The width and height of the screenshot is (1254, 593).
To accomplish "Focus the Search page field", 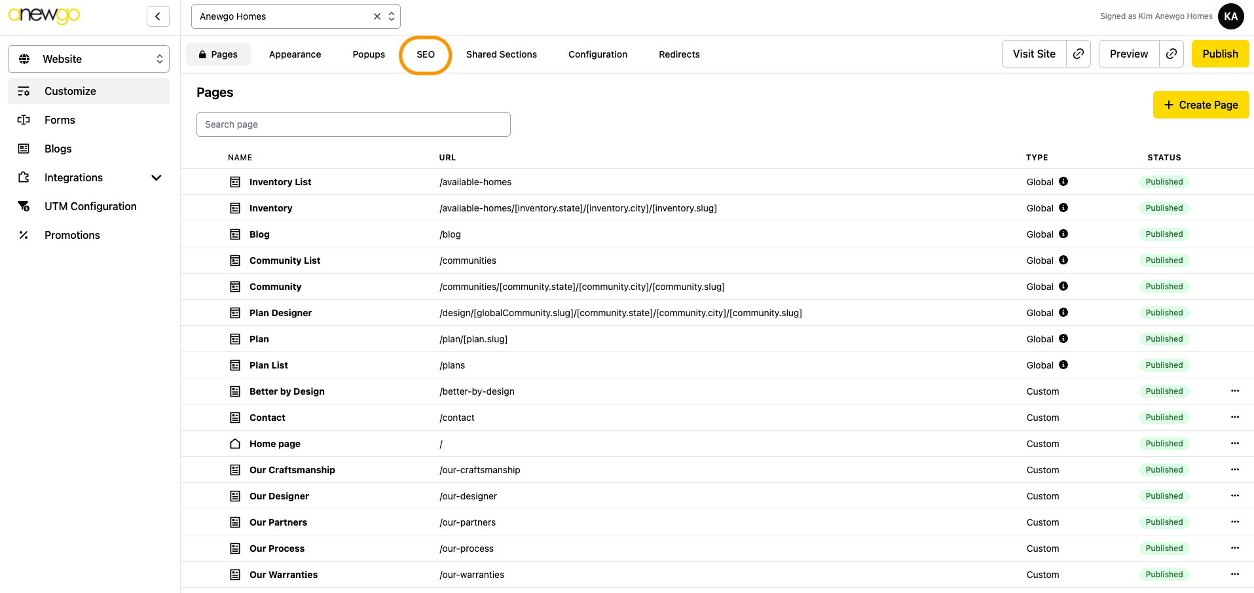I will click(353, 124).
